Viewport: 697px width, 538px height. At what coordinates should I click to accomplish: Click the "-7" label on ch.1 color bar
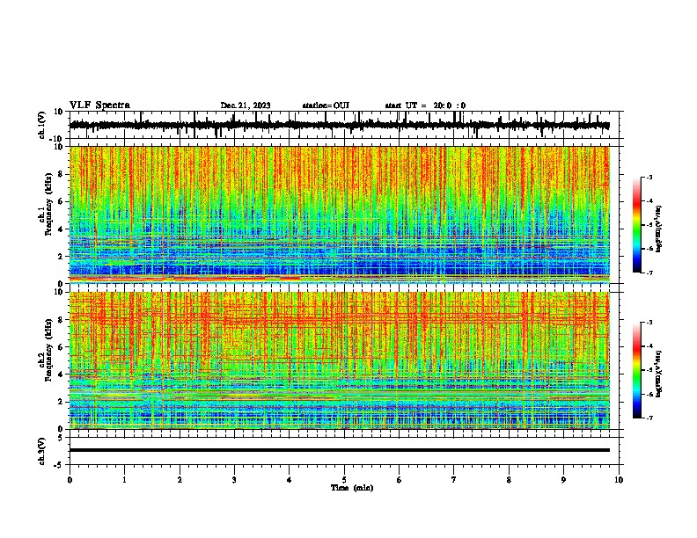click(x=649, y=273)
